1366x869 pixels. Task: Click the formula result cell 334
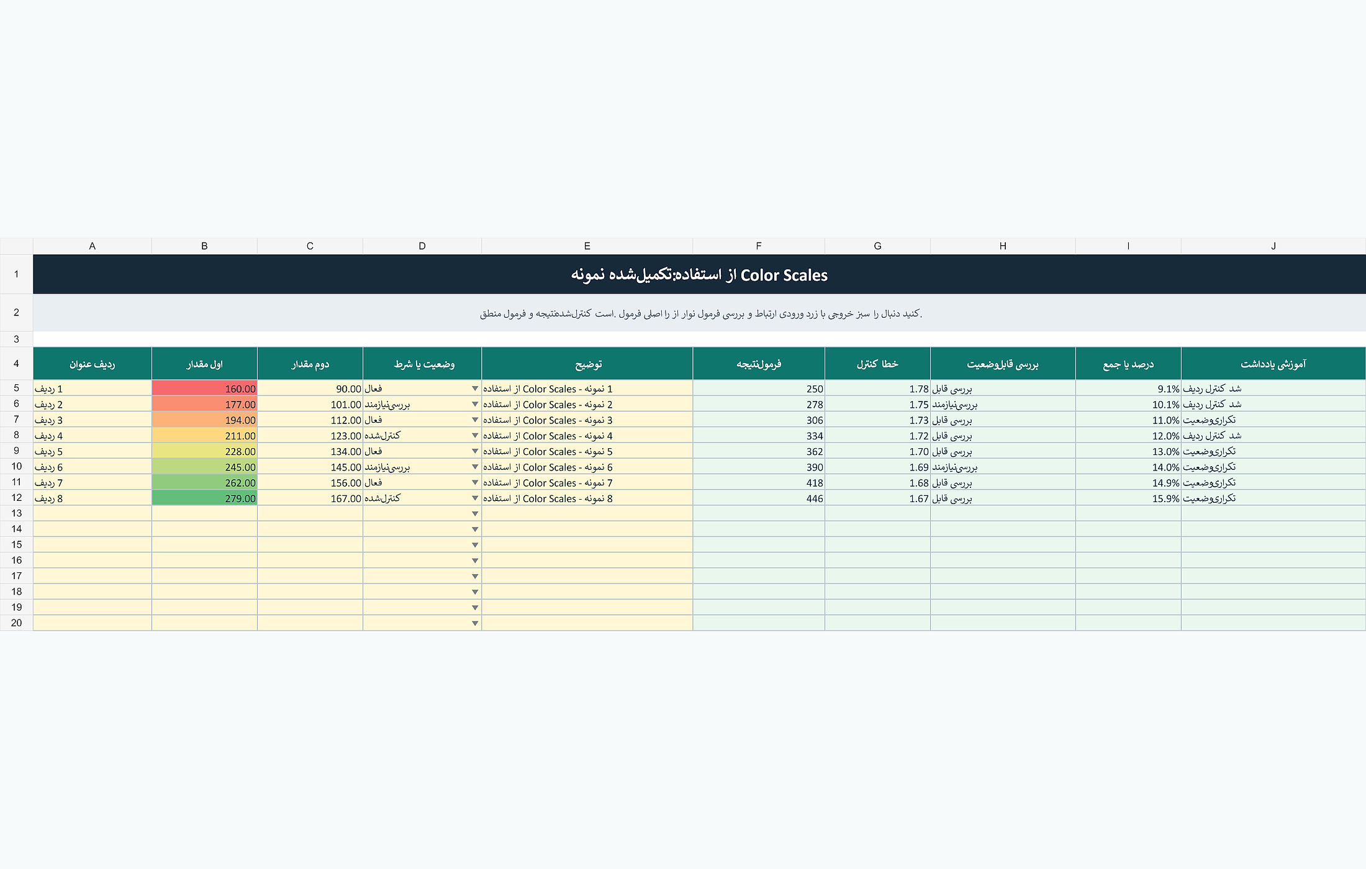click(759, 436)
